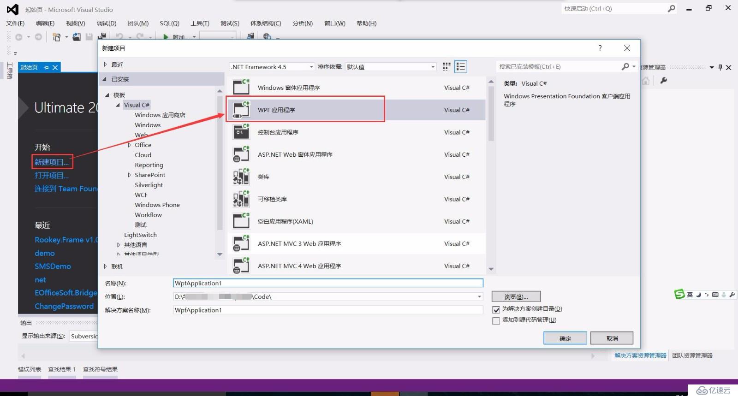Click the template list vertical scrollbar
The image size is (738, 396).
point(491,114)
